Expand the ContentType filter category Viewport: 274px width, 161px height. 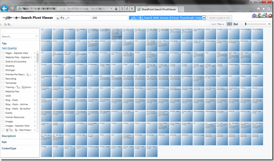click(x=9, y=148)
